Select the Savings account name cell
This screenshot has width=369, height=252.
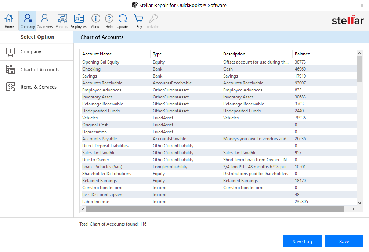click(90, 76)
